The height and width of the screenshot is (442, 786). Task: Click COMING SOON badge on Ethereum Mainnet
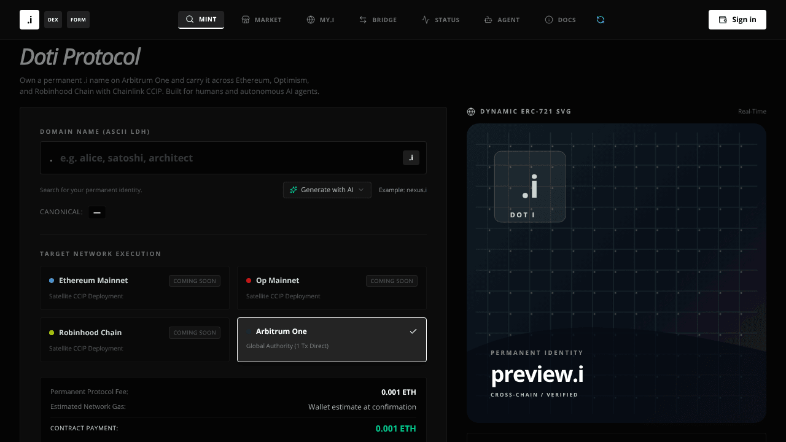click(x=195, y=281)
